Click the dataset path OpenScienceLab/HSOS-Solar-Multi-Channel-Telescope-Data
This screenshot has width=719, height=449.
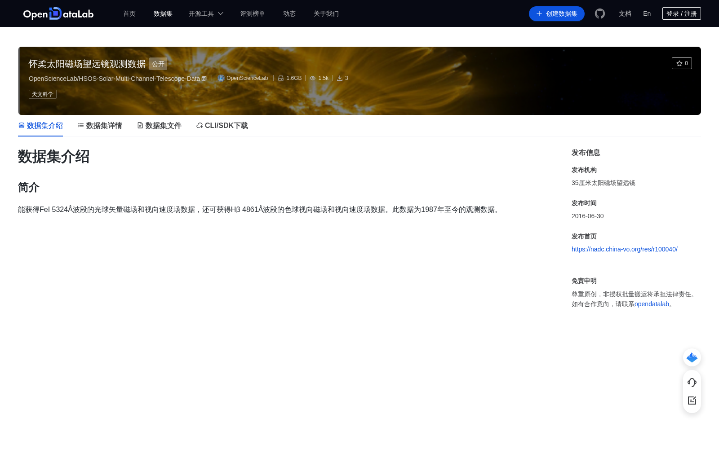(114, 79)
